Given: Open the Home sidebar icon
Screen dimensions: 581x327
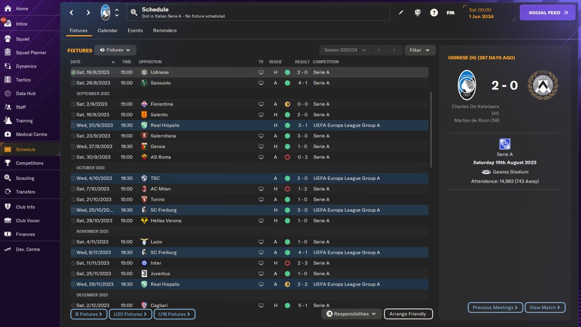Looking at the screenshot, I should pyautogui.click(x=8, y=9).
